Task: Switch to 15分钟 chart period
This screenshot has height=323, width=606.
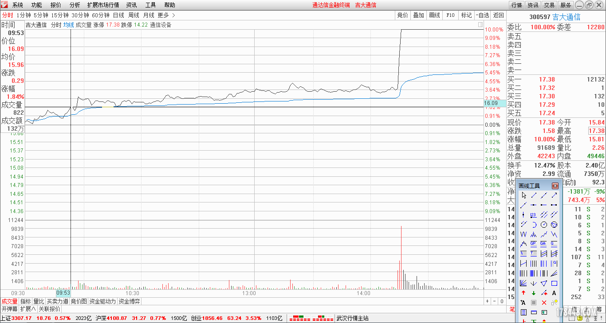Action: (x=60, y=15)
